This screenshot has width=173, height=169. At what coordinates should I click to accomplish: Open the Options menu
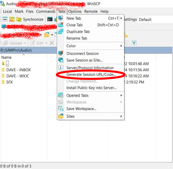(x=75, y=11)
